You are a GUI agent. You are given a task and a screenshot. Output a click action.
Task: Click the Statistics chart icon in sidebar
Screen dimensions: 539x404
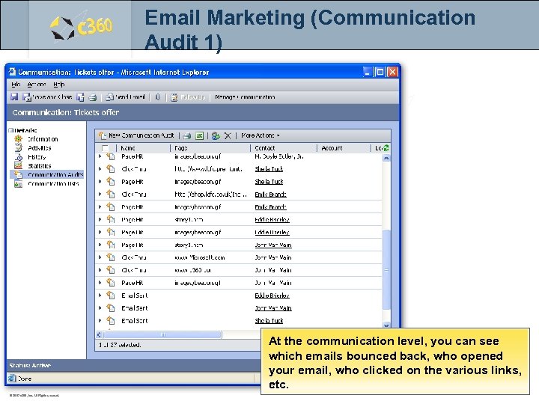[19, 165]
